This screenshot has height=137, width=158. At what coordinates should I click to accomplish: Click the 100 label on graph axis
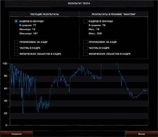tap(5, 64)
